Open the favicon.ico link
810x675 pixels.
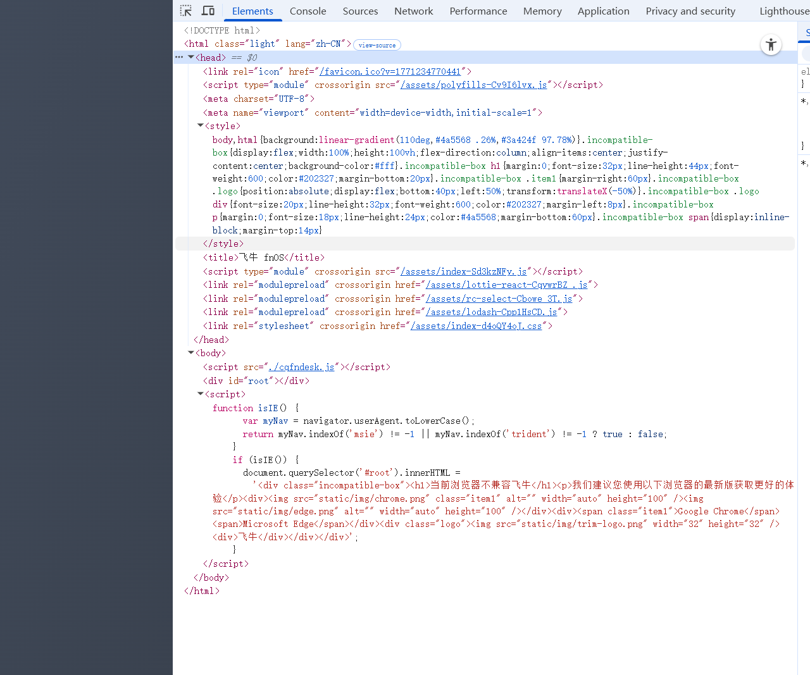(x=390, y=71)
